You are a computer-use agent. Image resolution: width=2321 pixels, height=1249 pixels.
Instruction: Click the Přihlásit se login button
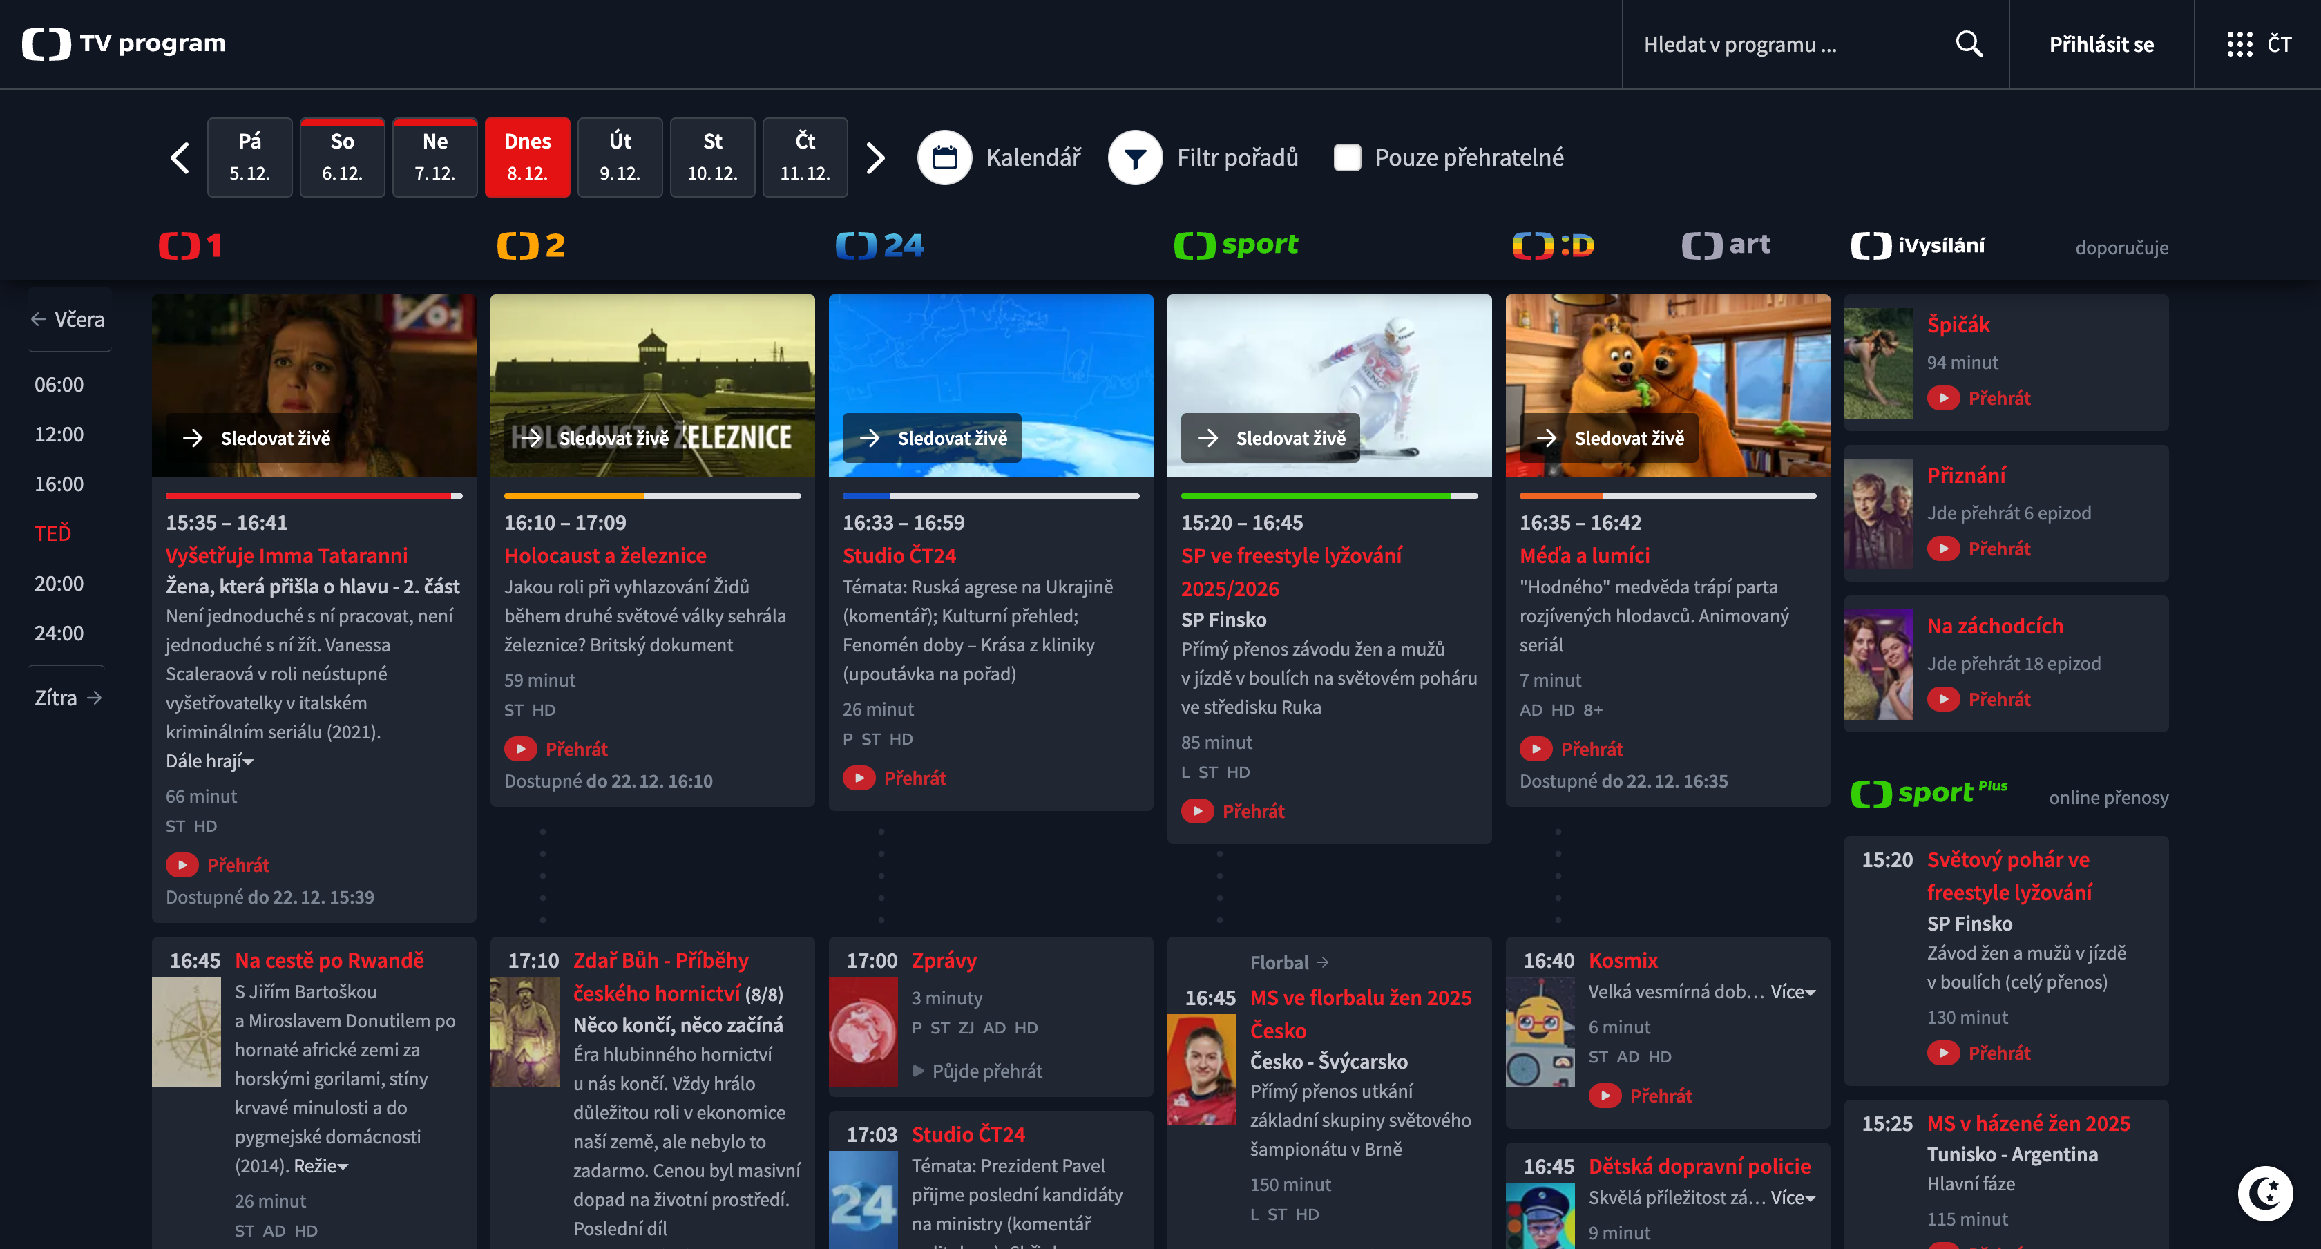click(2101, 44)
